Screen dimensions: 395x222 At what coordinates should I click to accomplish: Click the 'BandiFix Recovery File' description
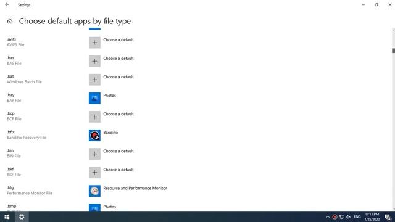coord(27,138)
